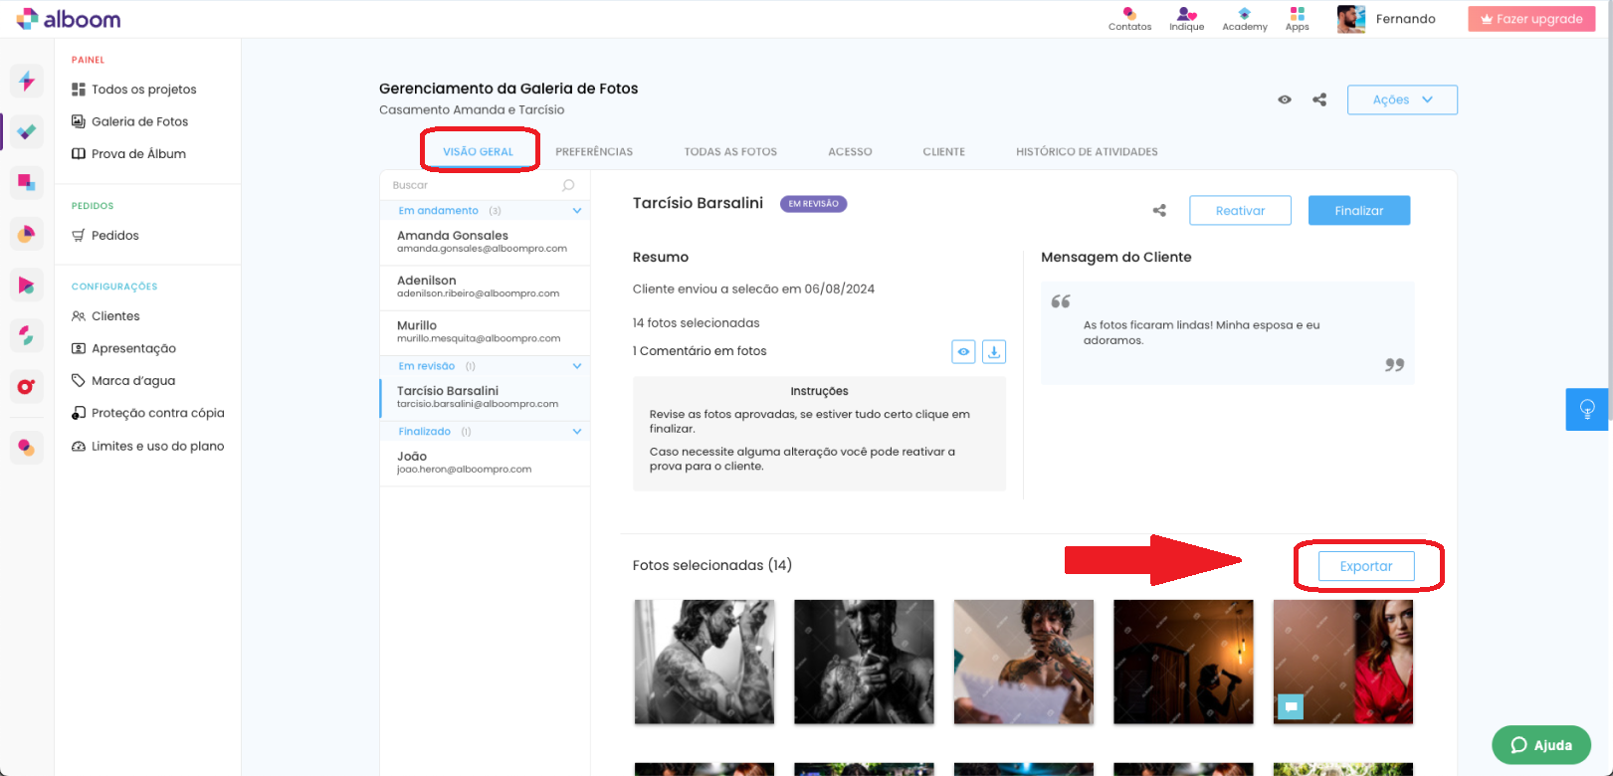This screenshot has width=1613, height=776.
Task: Collapse the Em andamento group
Action: click(577, 211)
